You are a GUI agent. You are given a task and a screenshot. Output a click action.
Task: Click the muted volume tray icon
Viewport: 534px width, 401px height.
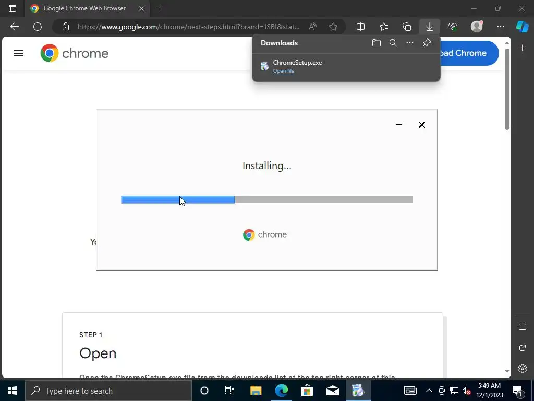(467, 391)
